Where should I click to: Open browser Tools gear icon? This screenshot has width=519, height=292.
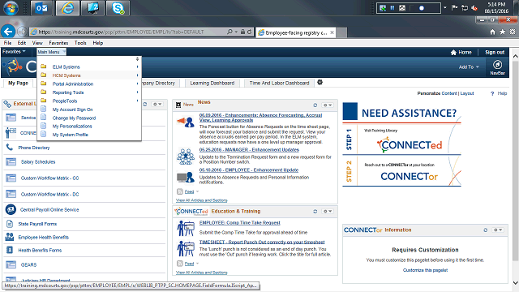coord(513,32)
